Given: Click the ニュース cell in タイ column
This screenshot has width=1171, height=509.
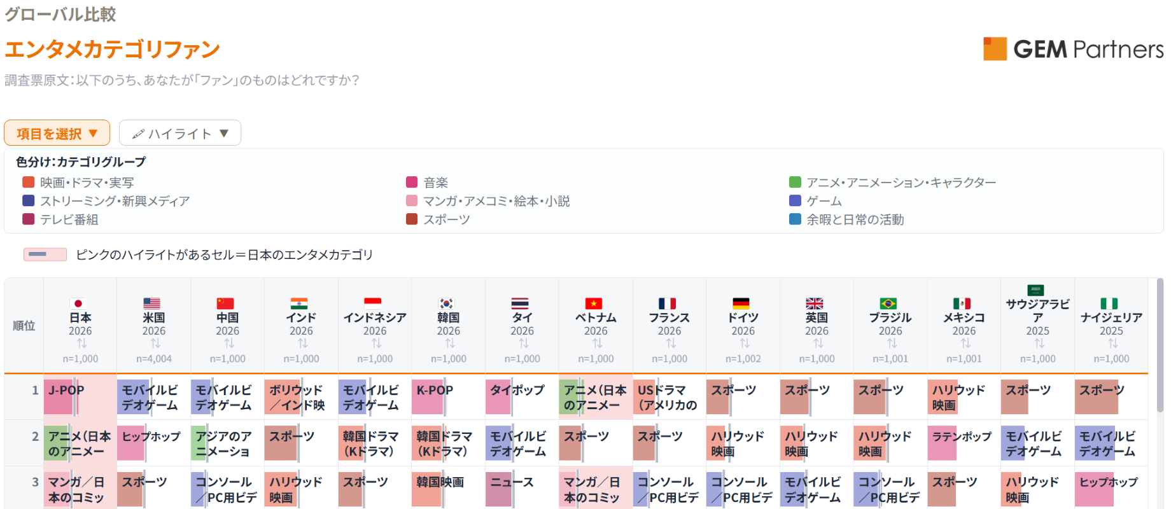Looking at the screenshot, I should pos(522,488).
